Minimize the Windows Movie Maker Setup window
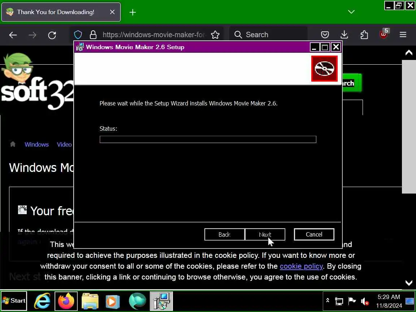This screenshot has width=416, height=312. tap(314, 47)
